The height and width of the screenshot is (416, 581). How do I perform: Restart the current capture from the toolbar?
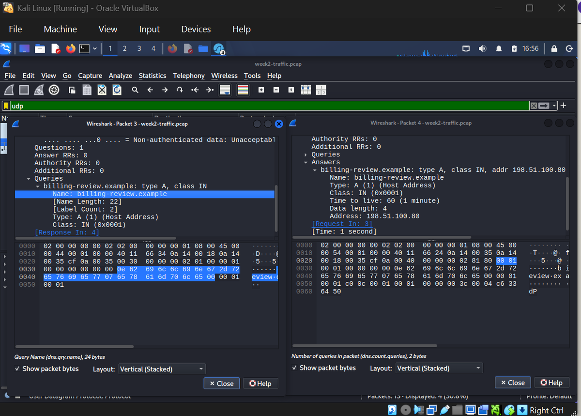tap(39, 90)
